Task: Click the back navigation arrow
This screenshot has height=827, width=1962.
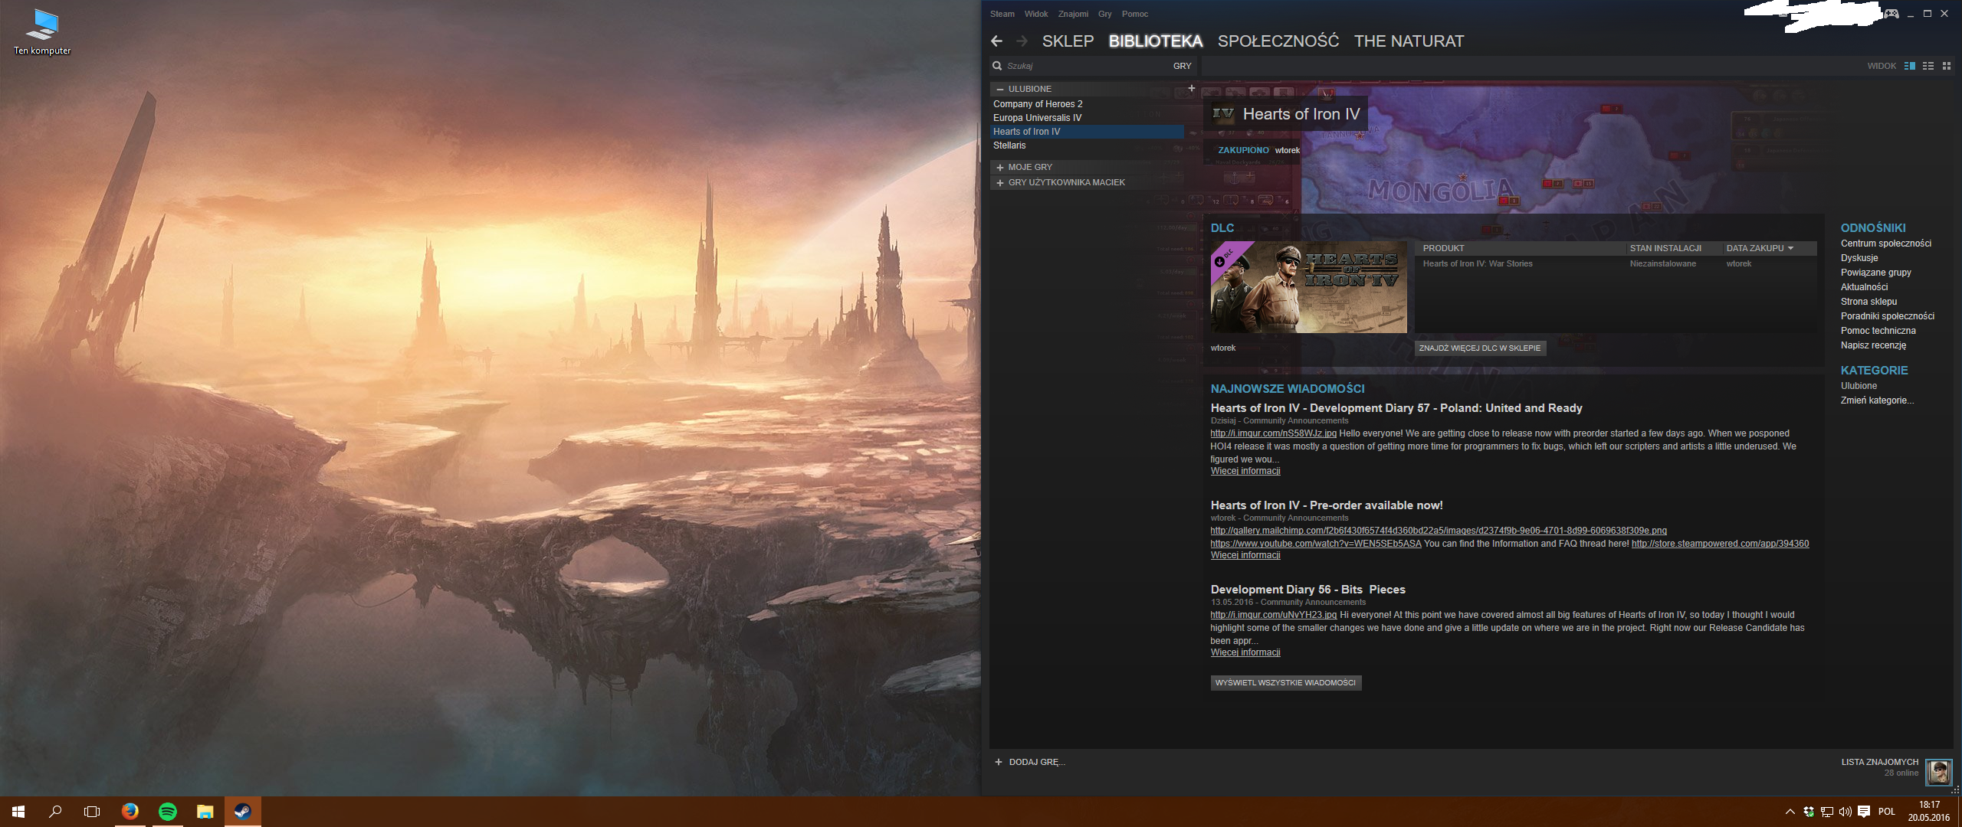Action: (996, 41)
